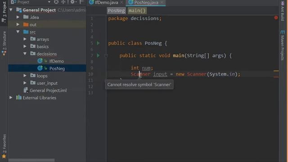Open the Structure tool window tab

tap(4, 43)
